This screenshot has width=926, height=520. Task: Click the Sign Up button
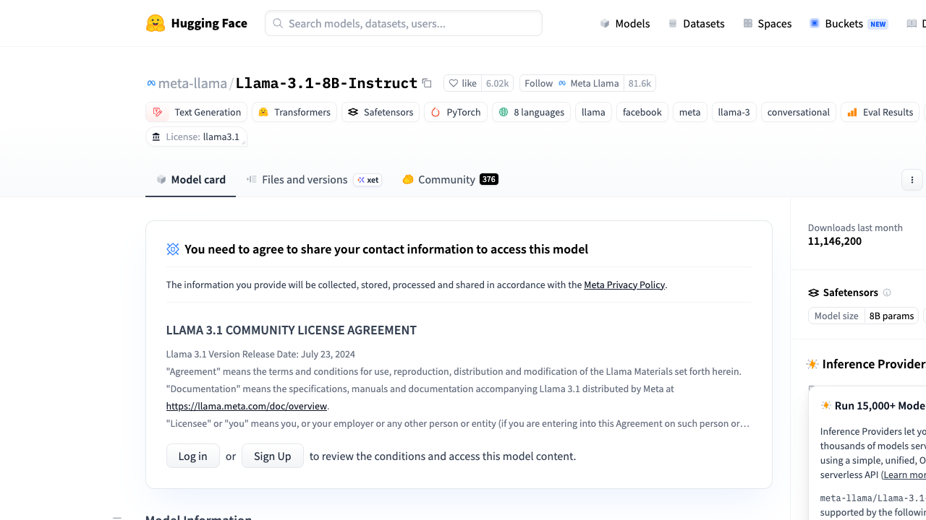click(273, 456)
